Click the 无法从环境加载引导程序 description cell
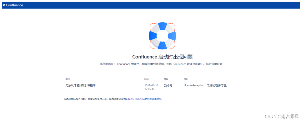 80,85
